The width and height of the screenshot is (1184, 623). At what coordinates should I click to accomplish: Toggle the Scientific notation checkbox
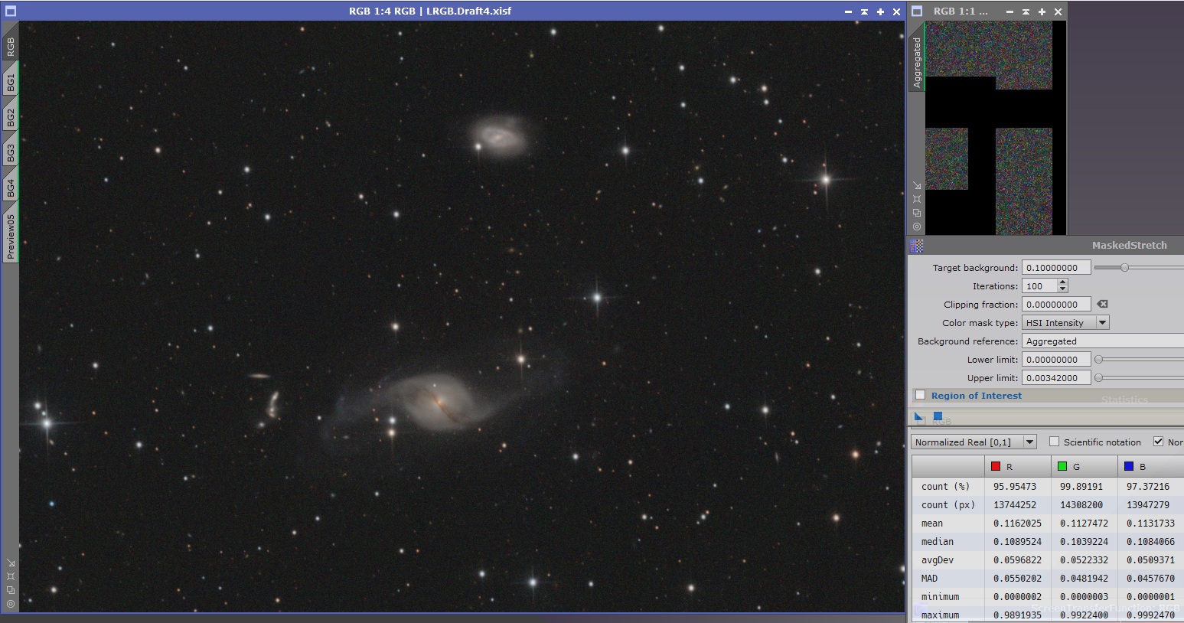tap(1054, 442)
